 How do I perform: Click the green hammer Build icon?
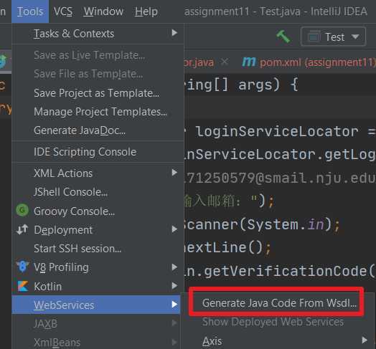click(x=283, y=37)
